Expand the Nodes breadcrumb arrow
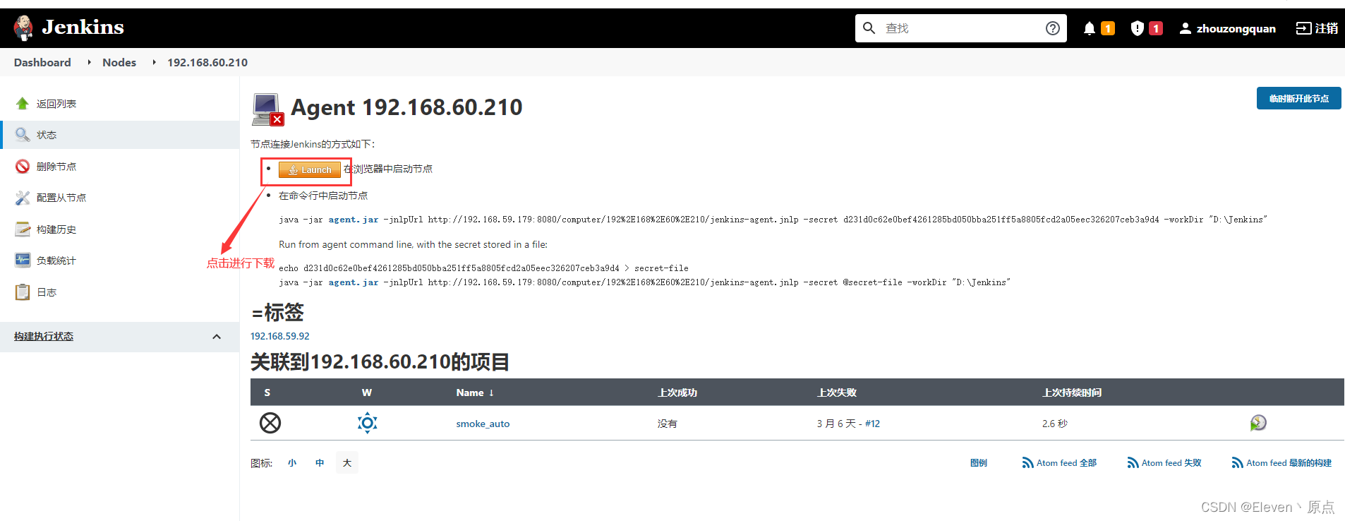The image size is (1345, 521). point(154,62)
